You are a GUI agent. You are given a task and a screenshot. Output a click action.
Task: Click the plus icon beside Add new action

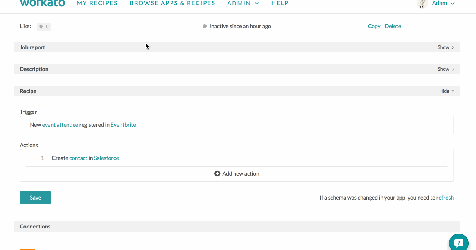(217, 174)
